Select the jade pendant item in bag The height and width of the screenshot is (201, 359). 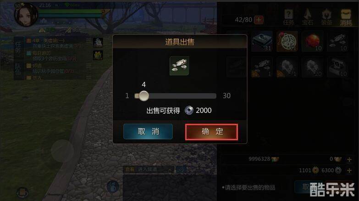287,41
